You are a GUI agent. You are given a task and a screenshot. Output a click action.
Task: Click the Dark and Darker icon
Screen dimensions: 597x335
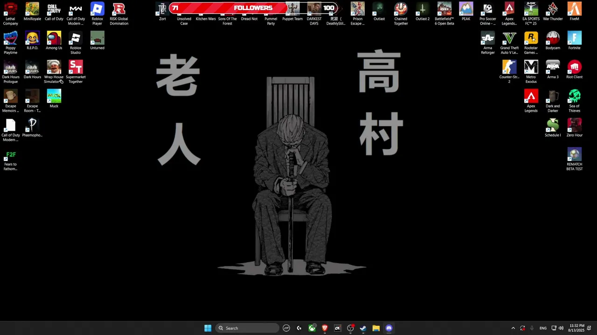point(553,101)
